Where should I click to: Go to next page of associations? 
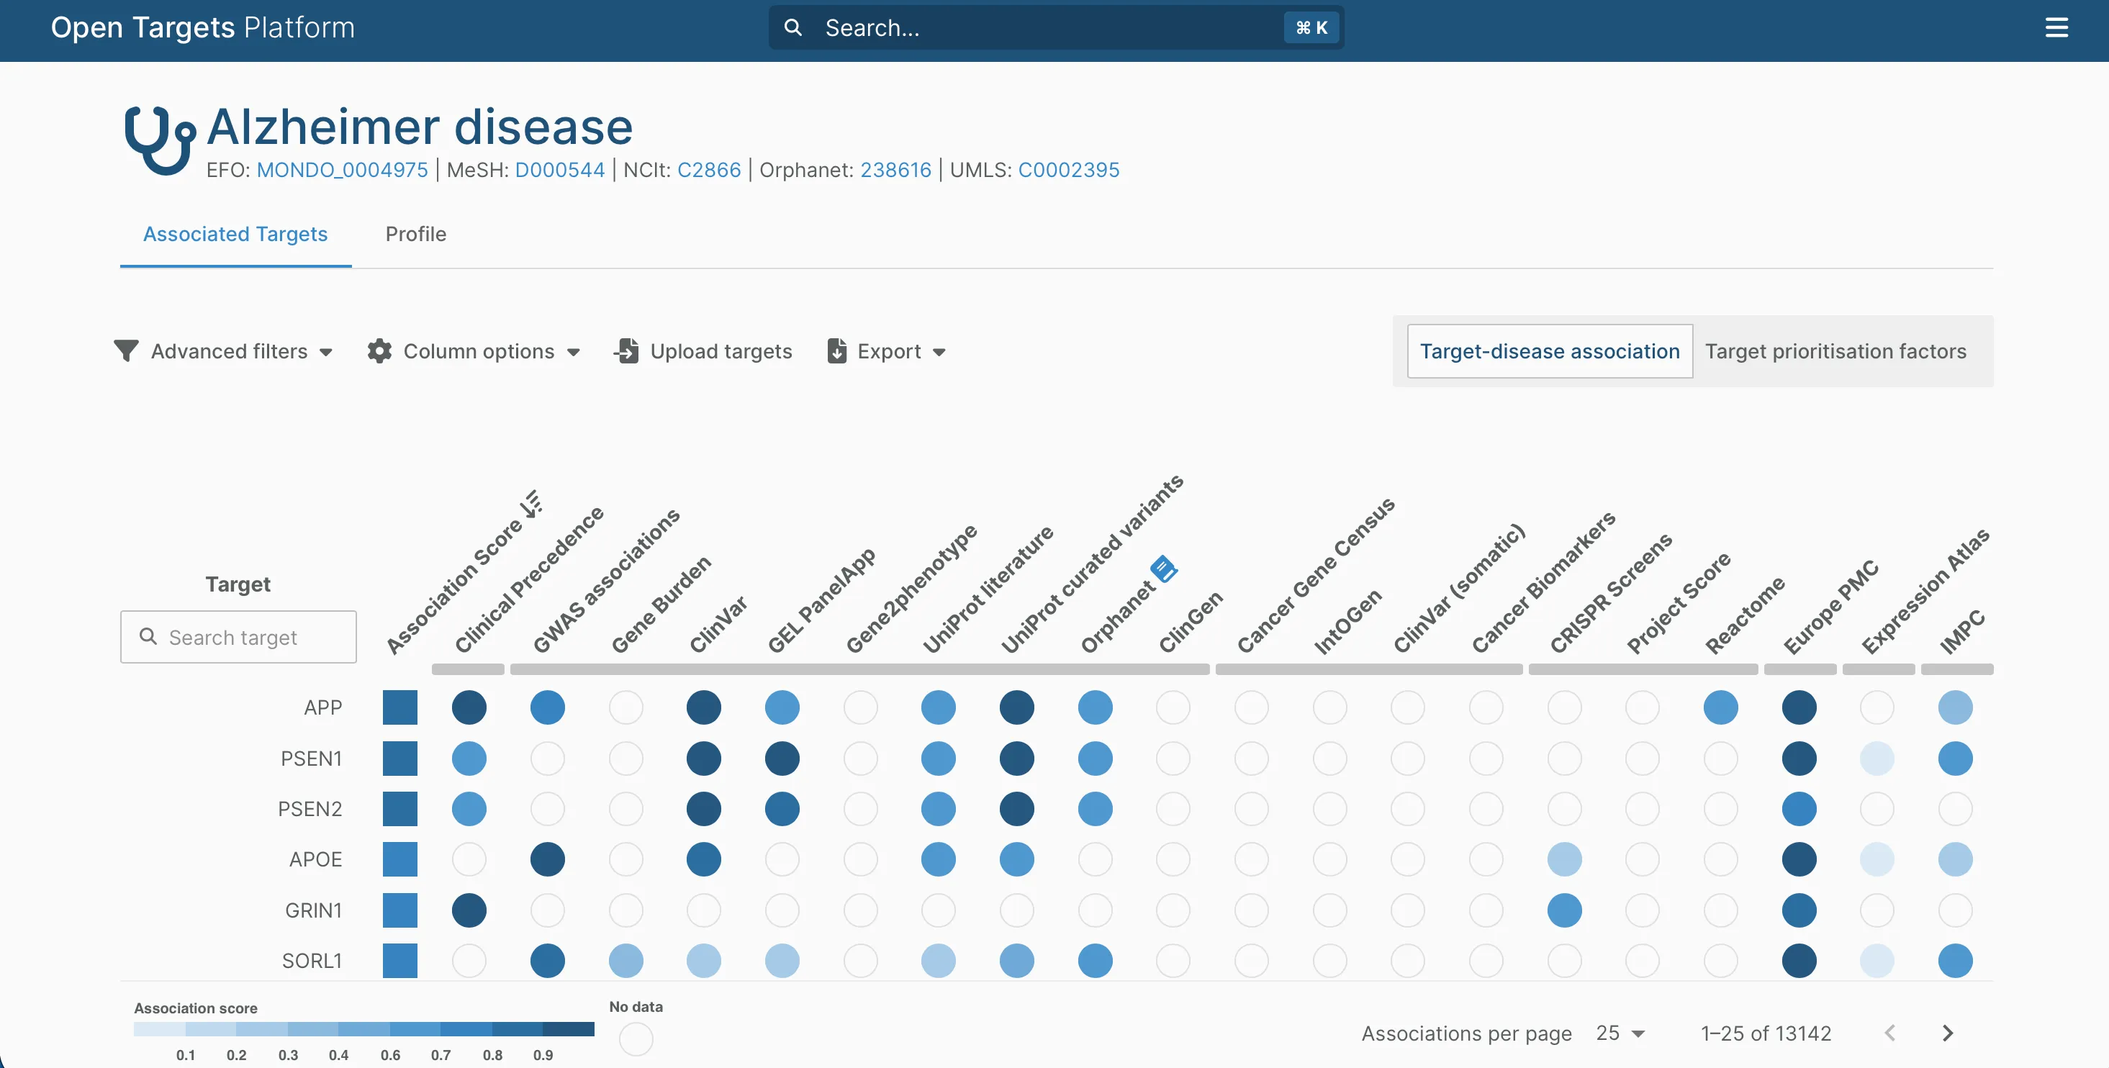(x=1948, y=1033)
